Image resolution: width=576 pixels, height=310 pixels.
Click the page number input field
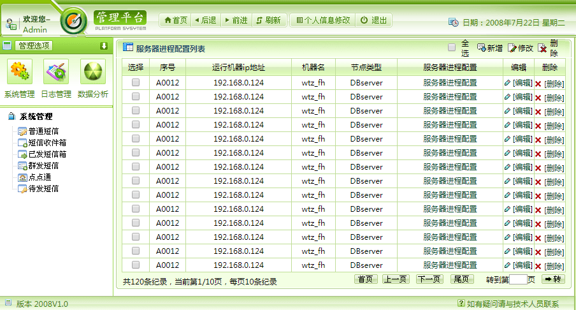[x=518, y=279]
